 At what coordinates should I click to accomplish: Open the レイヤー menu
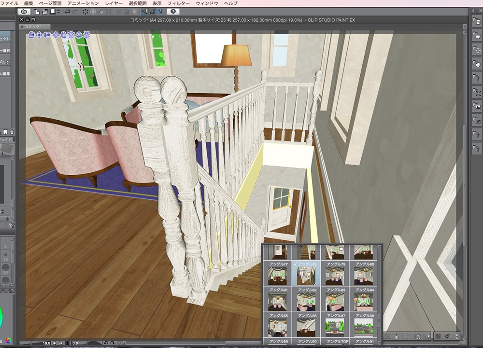pyautogui.click(x=114, y=3)
